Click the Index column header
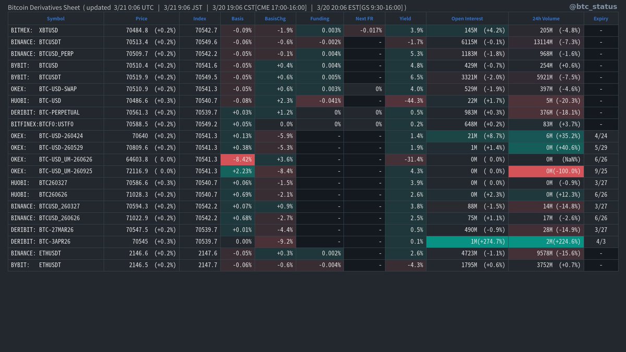 point(199,18)
